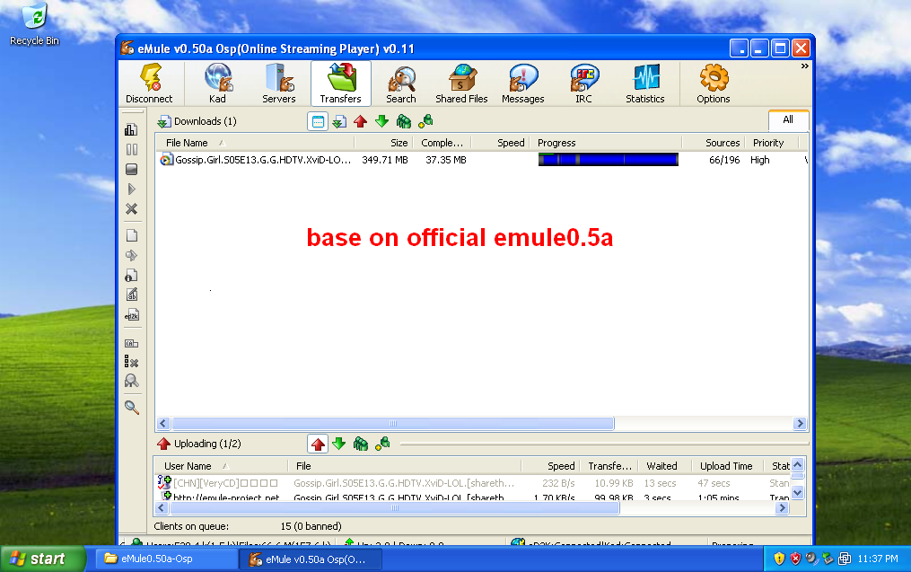Show queue clients in Uploading toolbar
This screenshot has width=911, height=572.
click(x=361, y=444)
